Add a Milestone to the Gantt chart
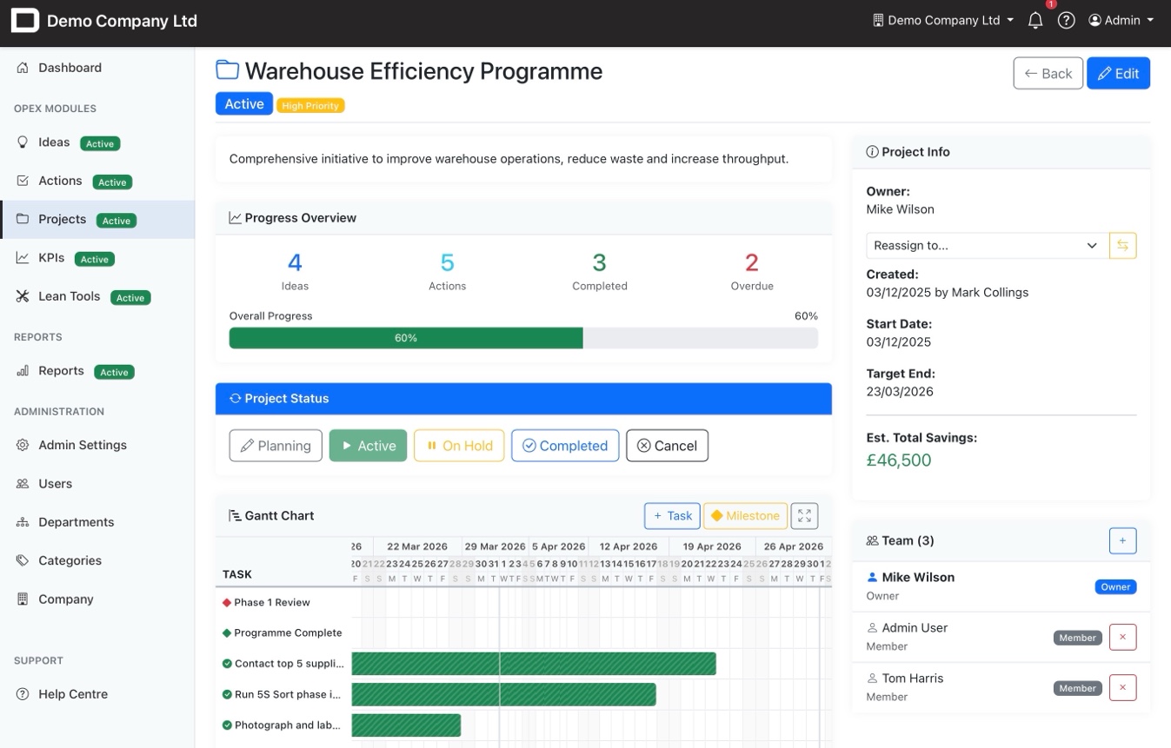Screen dimensions: 1171x748 coord(744,515)
